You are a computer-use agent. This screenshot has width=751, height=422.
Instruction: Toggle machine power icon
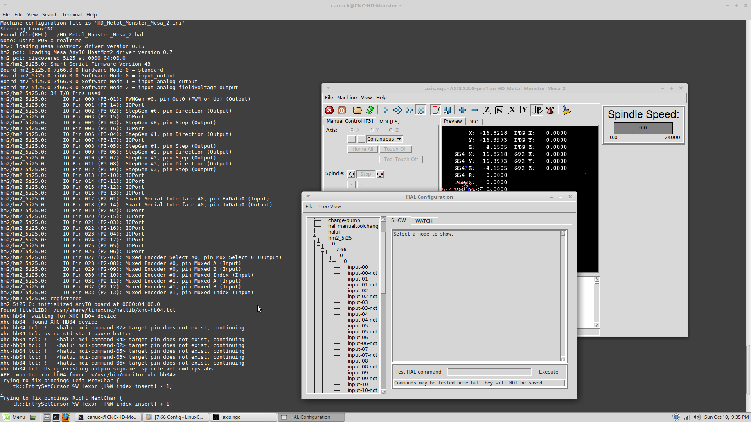341,111
